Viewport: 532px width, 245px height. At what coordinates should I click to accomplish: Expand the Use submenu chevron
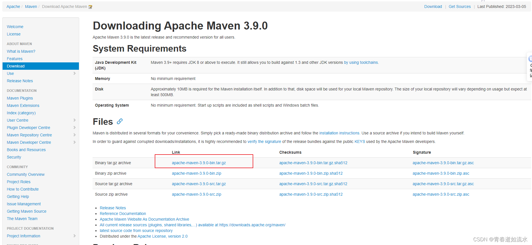tap(74, 73)
